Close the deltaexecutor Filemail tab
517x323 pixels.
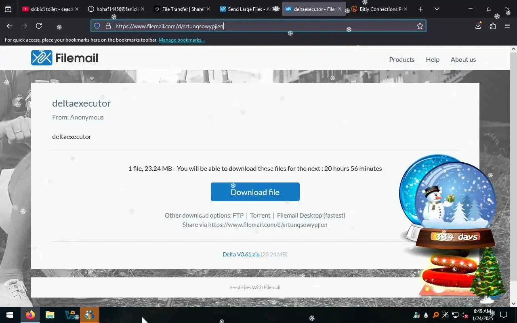tap(340, 9)
